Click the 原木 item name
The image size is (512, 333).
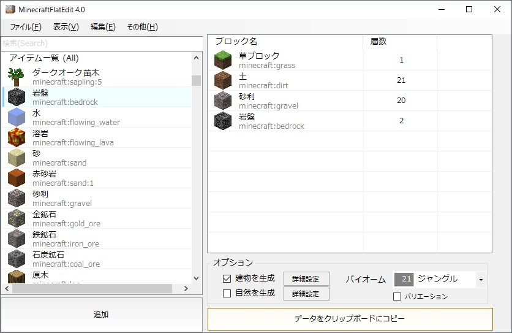(x=40, y=275)
